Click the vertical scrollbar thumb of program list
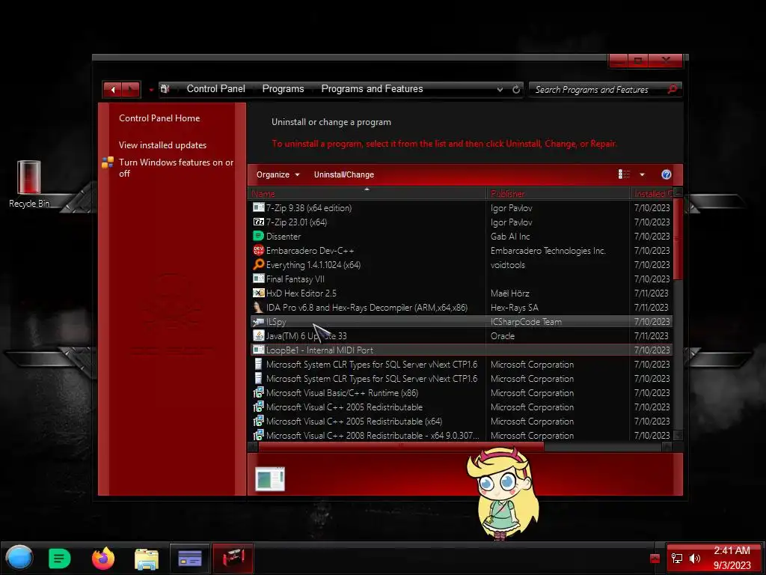 click(x=678, y=239)
